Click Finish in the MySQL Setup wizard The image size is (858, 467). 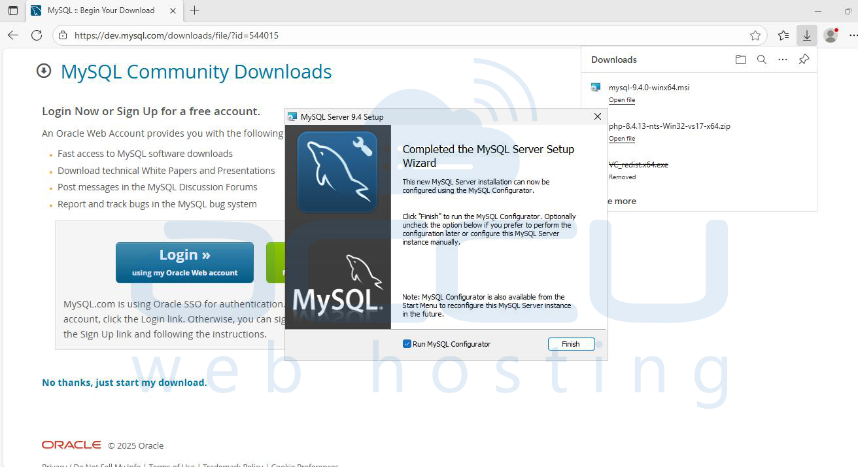coord(571,344)
